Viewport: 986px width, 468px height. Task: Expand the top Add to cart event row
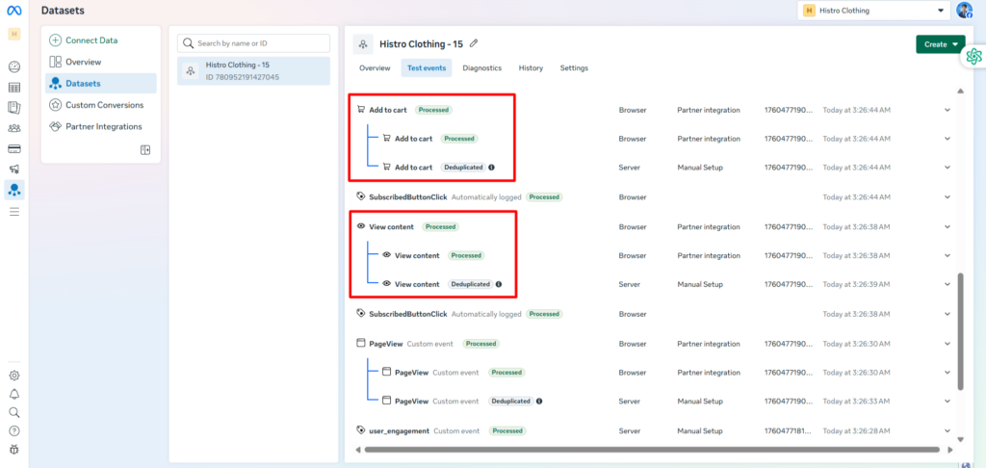(947, 110)
